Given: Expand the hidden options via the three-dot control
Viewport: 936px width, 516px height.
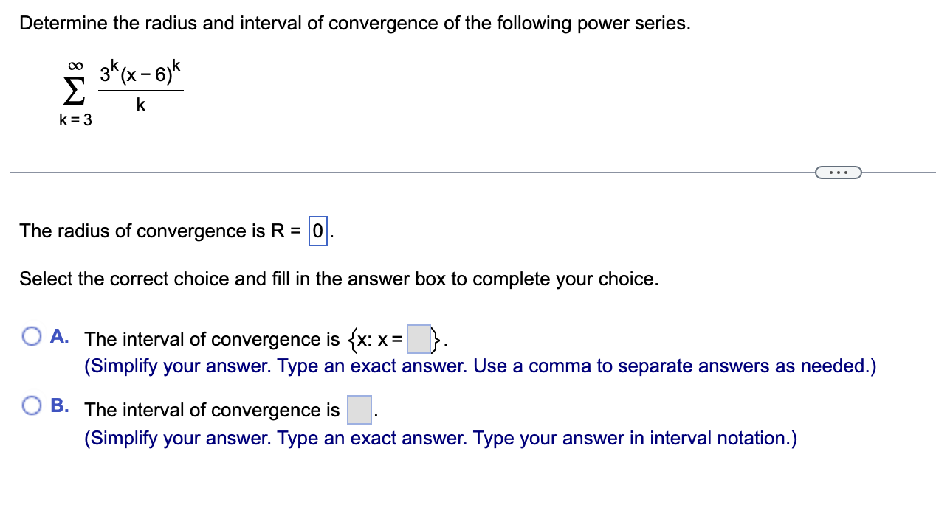Looking at the screenshot, I should tap(839, 171).
